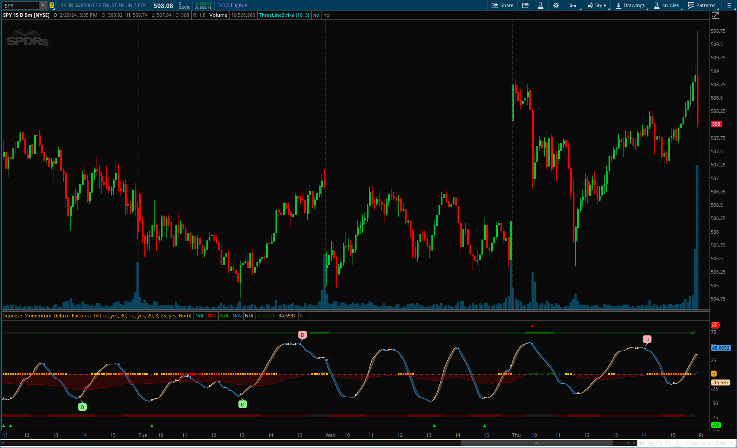737x448 pixels.
Task: Click the 3.23751 value in lower study header
Action: tap(266, 316)
